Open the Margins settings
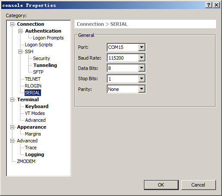Viewport: 222px width, 196px height. [x=33, y=134]
